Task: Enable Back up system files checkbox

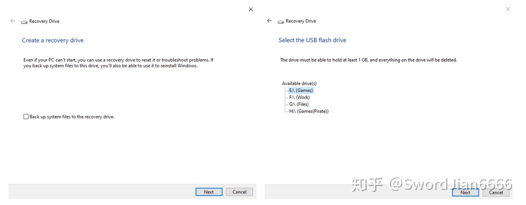Action: (x=26, y=117)
